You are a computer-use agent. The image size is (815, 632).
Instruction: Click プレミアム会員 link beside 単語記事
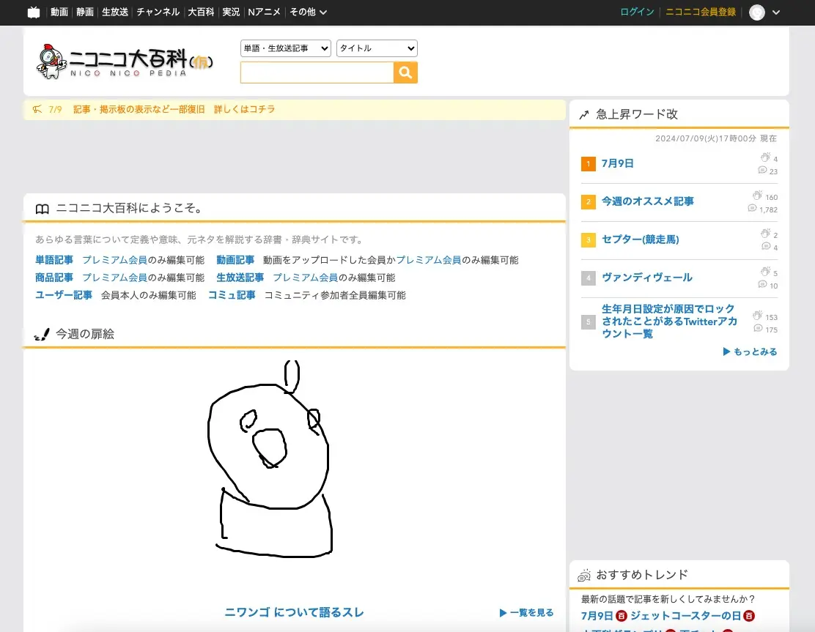[115, 260]
